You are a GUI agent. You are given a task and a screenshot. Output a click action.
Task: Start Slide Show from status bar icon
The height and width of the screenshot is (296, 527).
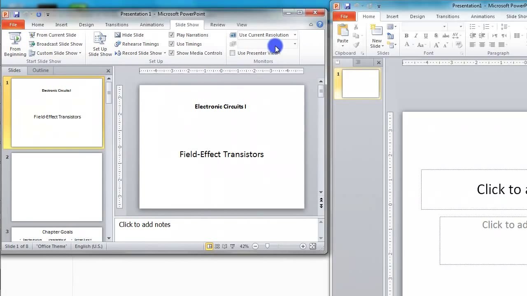click(232, 246)
